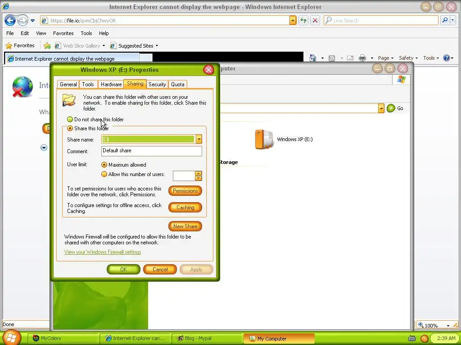Open the Help menu
461x345 pixels.
(104, 33)
